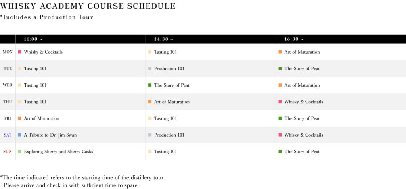Click the green square beside Wednesday's The Story of Peat

tap(150, 85)
